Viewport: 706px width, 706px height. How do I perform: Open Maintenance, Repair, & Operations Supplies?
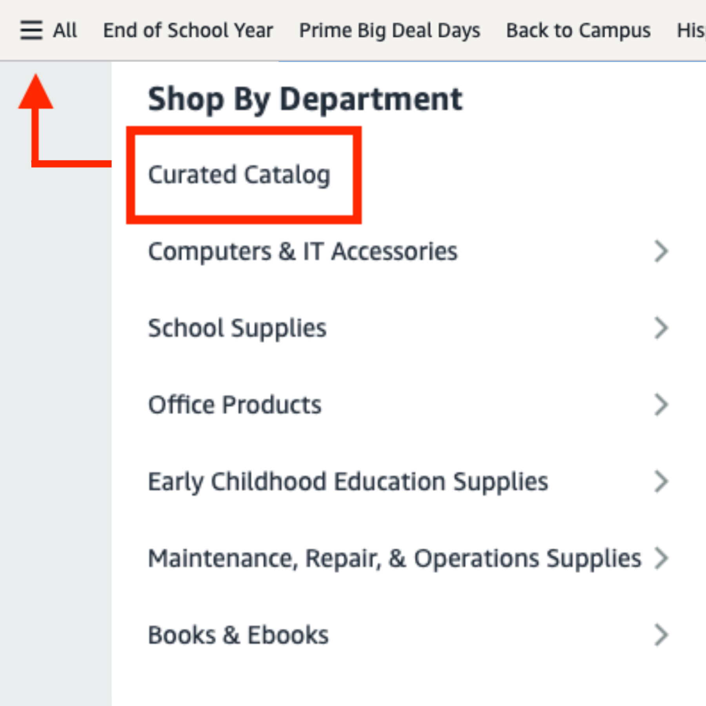(x=395, y=559)
